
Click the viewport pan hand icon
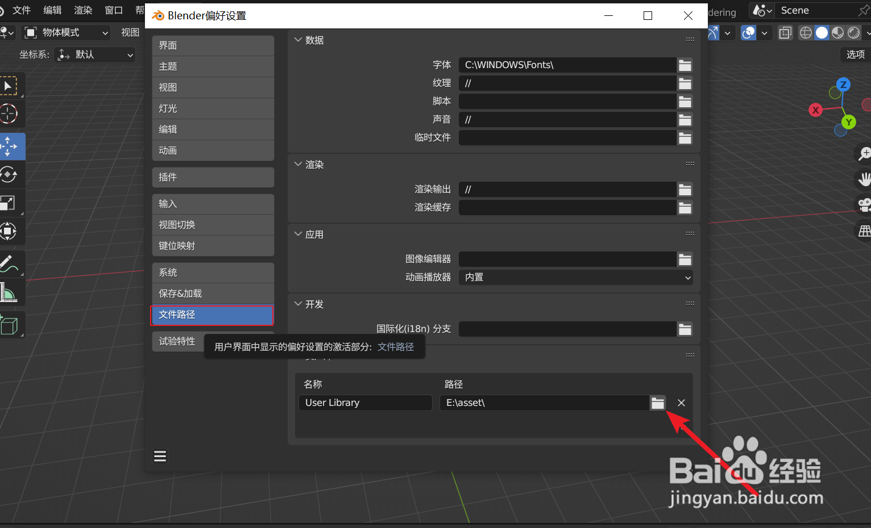pyautogui.click(x=864, y=179)
